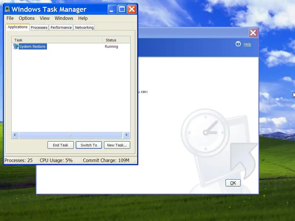This screenshot has width=295, height=221.
Task: Click the horizontal scrollbar right arrow
Action: [126, 135]
